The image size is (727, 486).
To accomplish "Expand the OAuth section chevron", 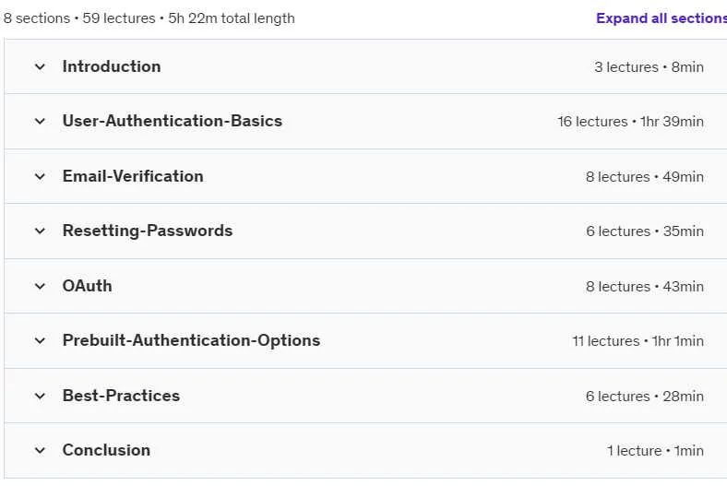I will click(x=40, y=286).
